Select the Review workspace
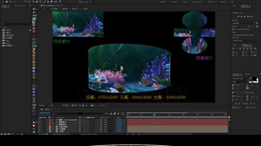 coord(174,2)
